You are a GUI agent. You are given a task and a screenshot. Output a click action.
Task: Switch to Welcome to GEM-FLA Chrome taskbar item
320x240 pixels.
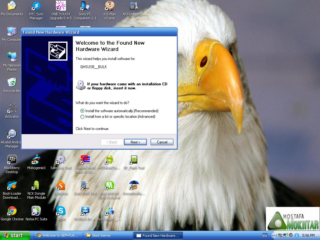click(x=57, y=236)
